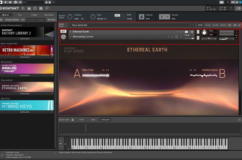The image size is (242, 160).
Task: Open the Ethereal Earth instrument name dropdown
Action: pyautogui.click(x=71, y=32)
